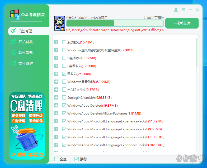Open the hamburger menu icon in title bar
207x168 pixels.
point(183,10)
